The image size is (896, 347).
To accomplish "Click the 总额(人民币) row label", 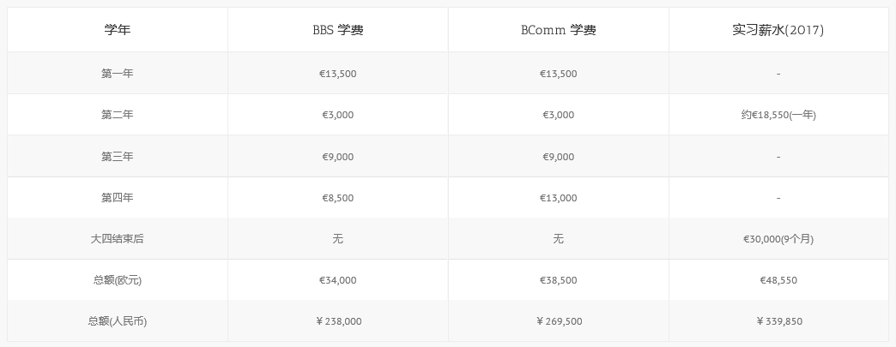I will tap(117, 321).
